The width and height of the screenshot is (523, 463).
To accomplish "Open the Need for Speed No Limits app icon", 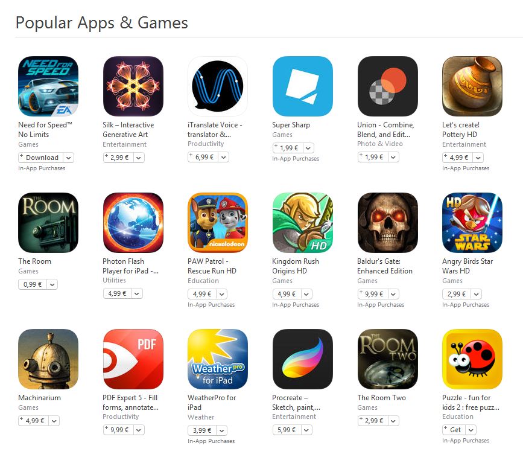I will coord(48,86).
